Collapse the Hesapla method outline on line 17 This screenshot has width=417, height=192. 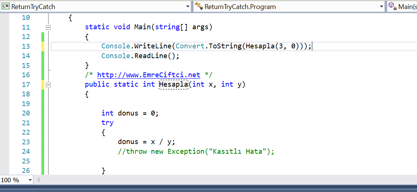click(x=48, y=85)
